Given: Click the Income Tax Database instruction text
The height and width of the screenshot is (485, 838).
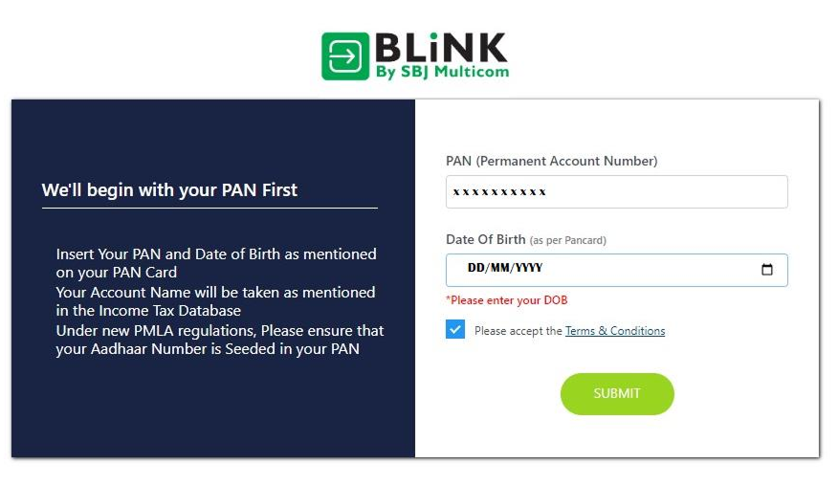Looking at the screenshot, I should [215, 301].
